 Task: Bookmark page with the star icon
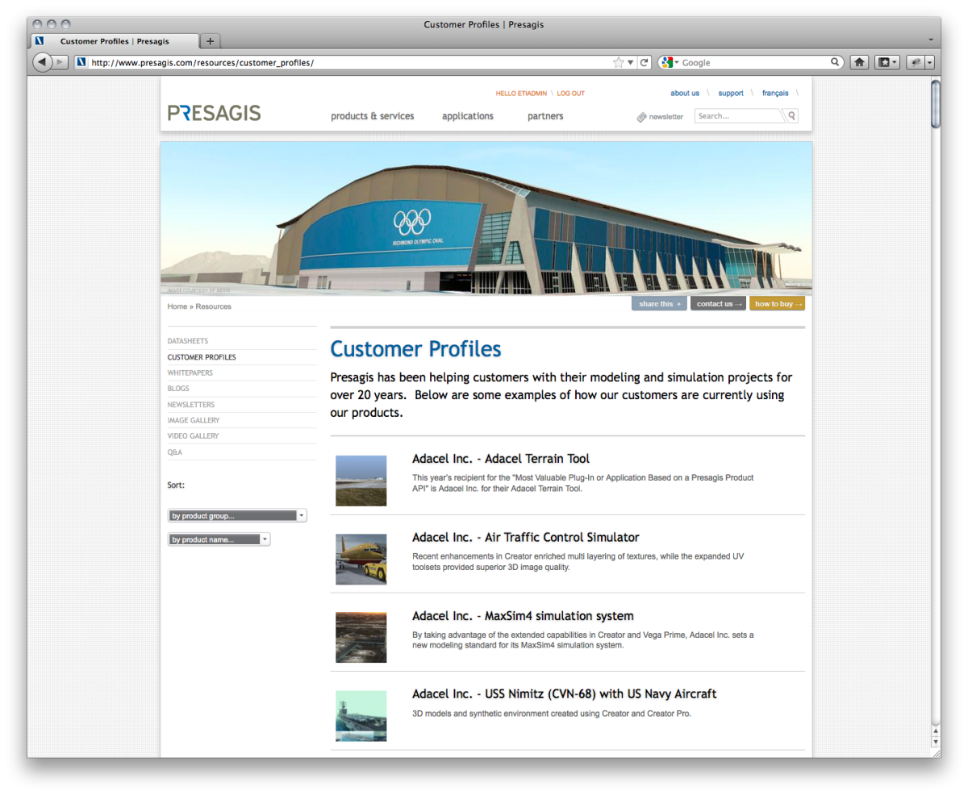[618, 62]
